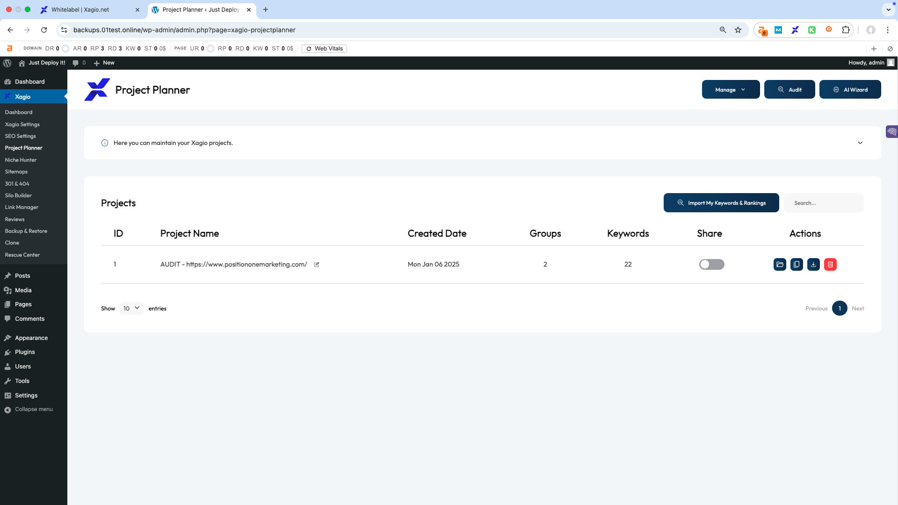
Task: Open the Just Deploy It! site link
Action: [42, 63]
